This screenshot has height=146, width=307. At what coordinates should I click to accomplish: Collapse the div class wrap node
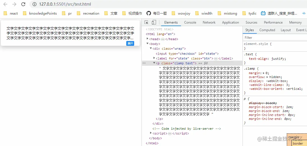[x=151, y=48]
